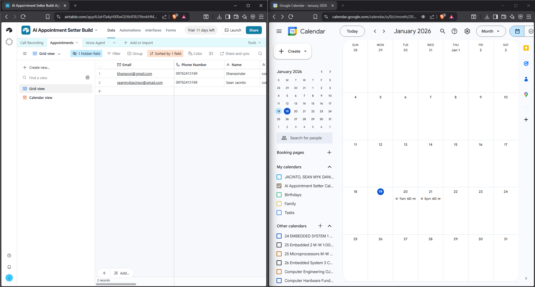The width and height of the screenshot is (535, 287).
Task: Toggle JACINTO, SEAN MYK calendar checkbox
Action: [x=279, y=177]
